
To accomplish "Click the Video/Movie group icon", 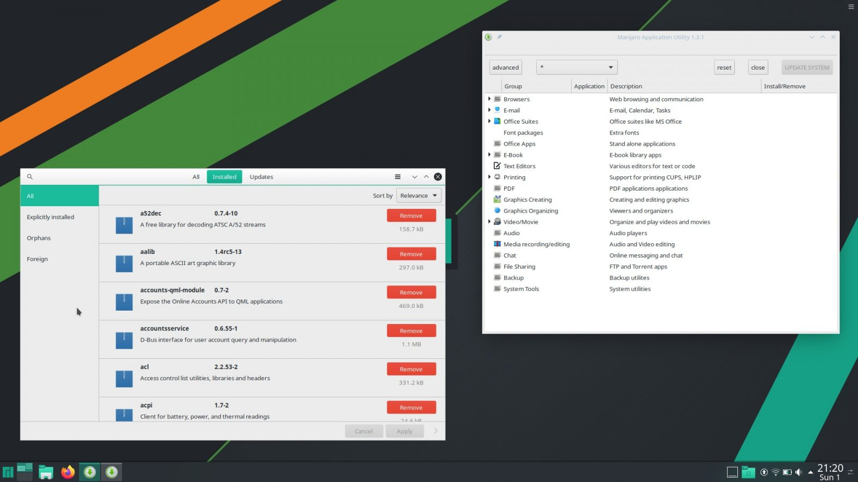I will click(498, 222).
